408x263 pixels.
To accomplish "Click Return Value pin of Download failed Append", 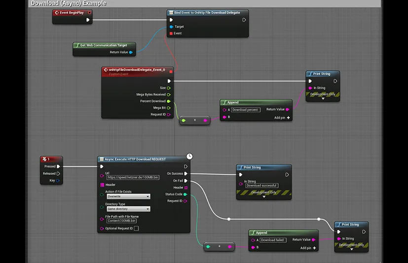I will 313,240.
